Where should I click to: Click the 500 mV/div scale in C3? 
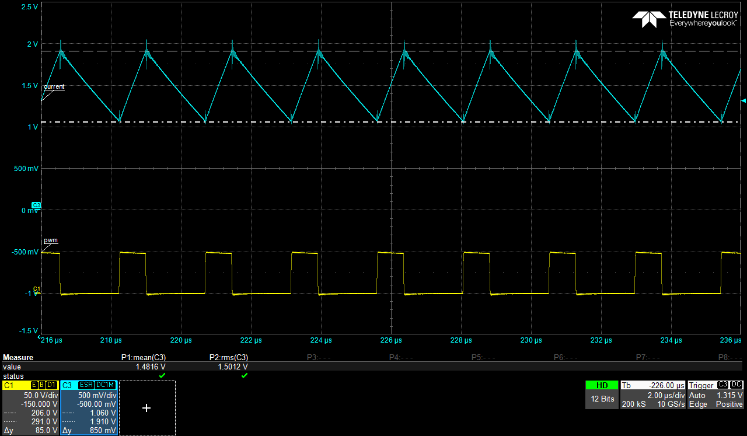[x=97, y=395]
